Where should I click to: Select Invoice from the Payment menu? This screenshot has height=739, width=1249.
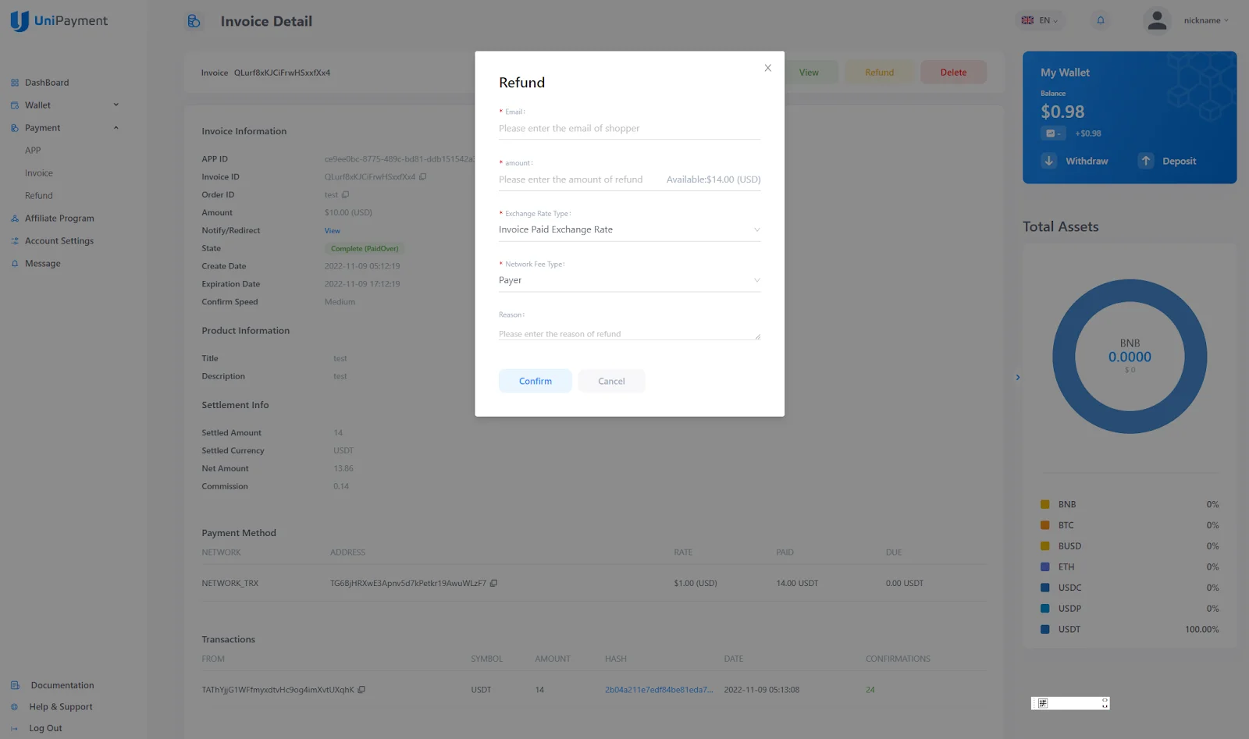(x=37, y=172)
